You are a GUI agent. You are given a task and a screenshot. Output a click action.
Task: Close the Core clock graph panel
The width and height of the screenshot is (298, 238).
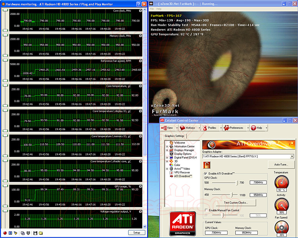pyautogui.click(x=140, y=11)
